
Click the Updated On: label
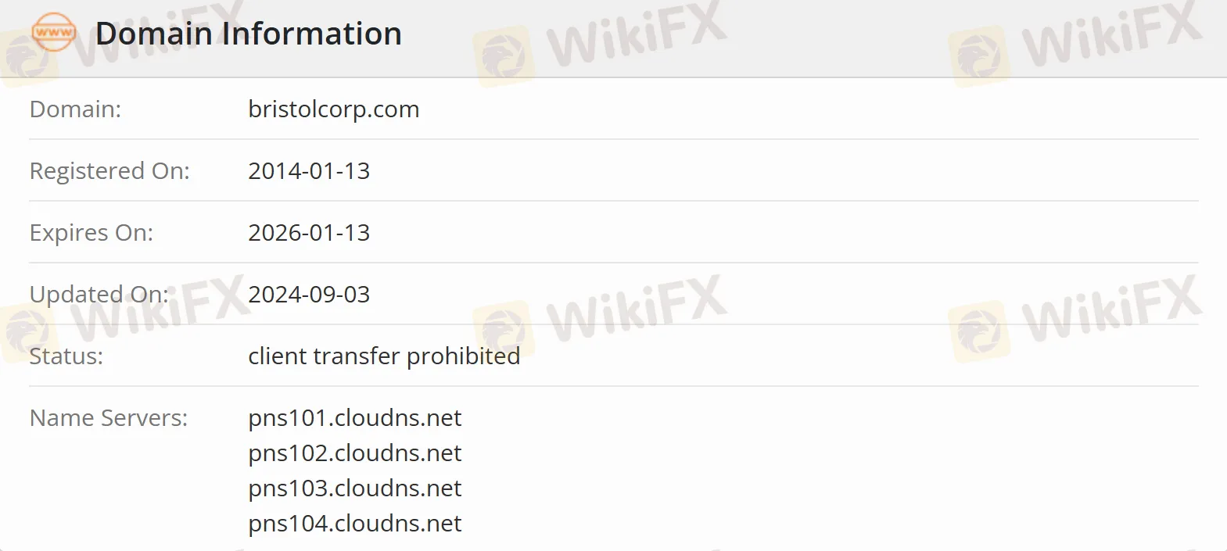[99, 295]
